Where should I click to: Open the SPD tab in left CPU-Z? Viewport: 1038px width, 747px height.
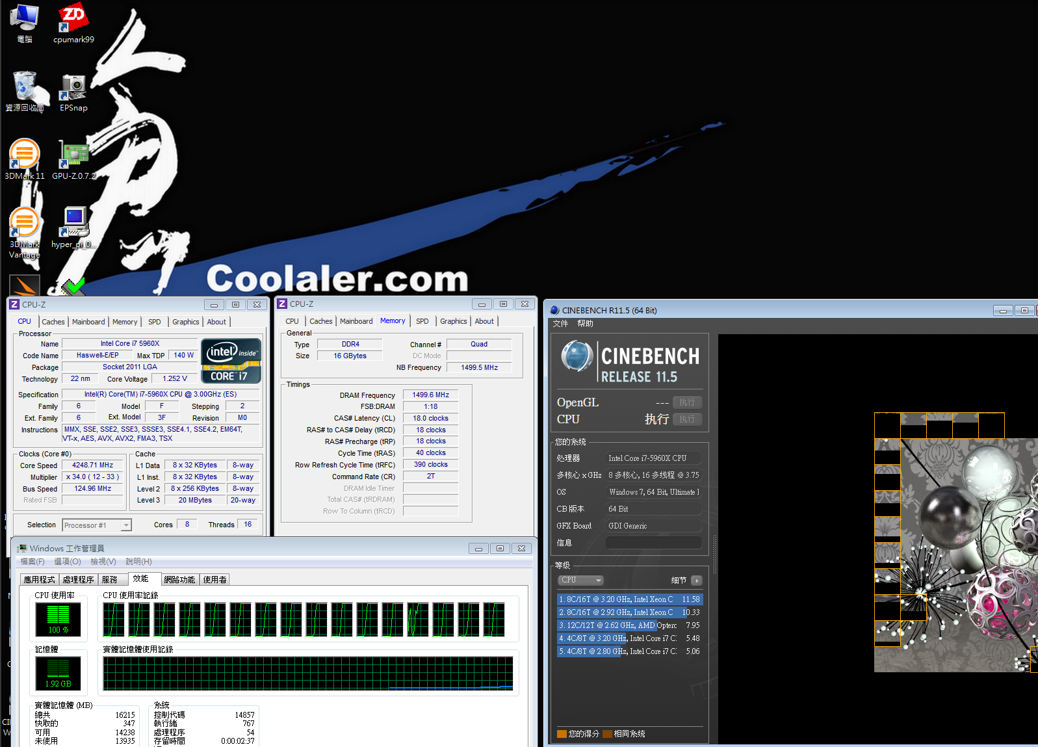(x=154, y=322)
